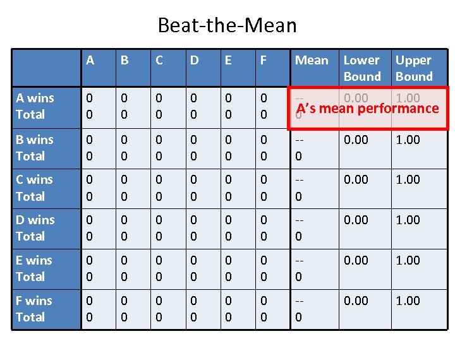Image resolution: width=455 pixels, height=341 pixels.
Task: Select the Upper Bound value in row F wins
Action: (408, 301)
